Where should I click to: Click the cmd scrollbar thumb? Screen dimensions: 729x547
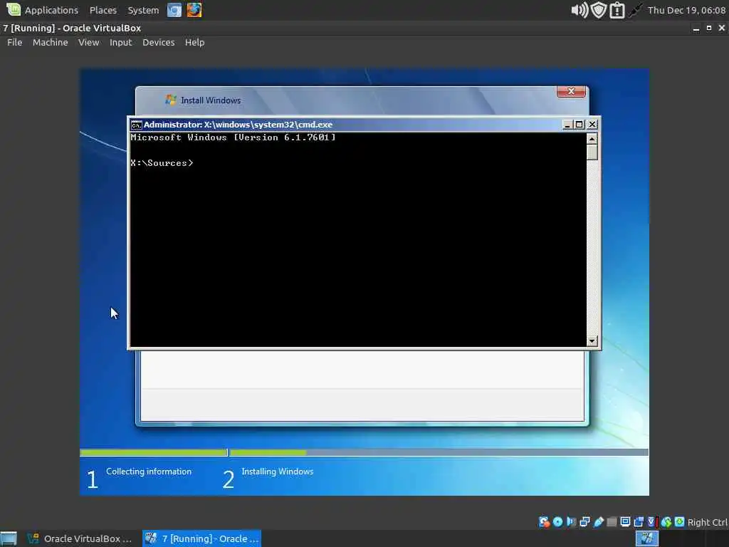pos(592,152)
